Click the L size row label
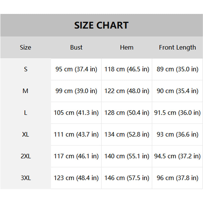This screenshot has width=203, height=203. pyautogui.click(x=26, y=113)
